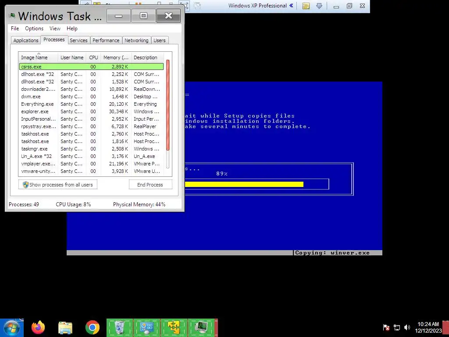Click the yellow setup progress bar in VM
This screenshot has width=449, height=337.
point(244,184)
